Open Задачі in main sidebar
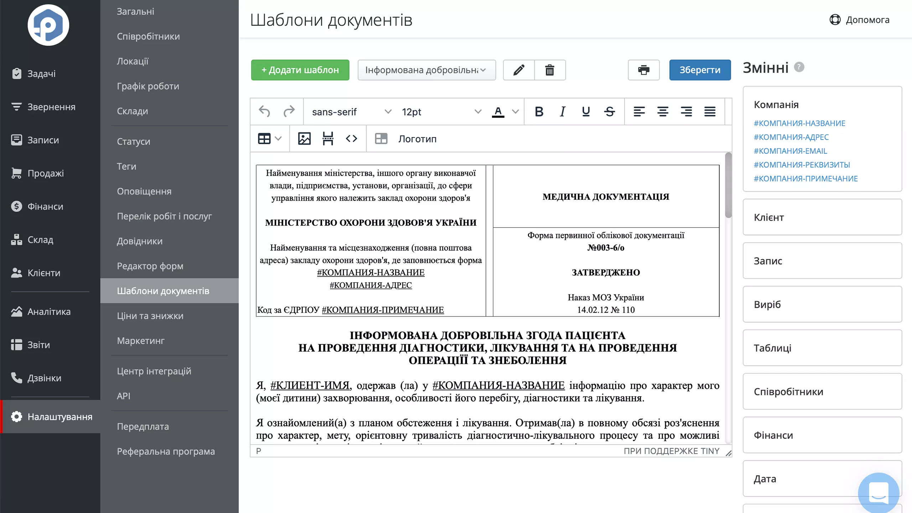This screenshot has height=513, width=912. [50, 73]
